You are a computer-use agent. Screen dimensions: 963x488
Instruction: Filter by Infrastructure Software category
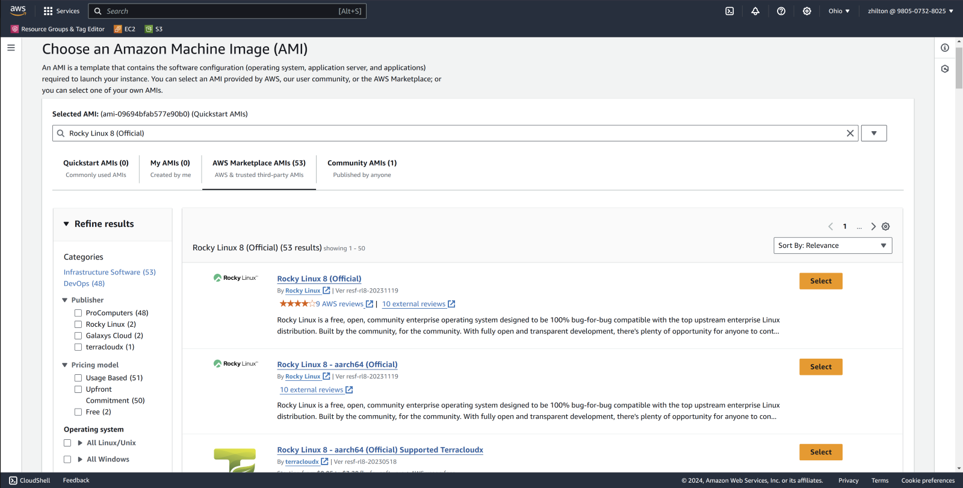[x=110, y=272]
